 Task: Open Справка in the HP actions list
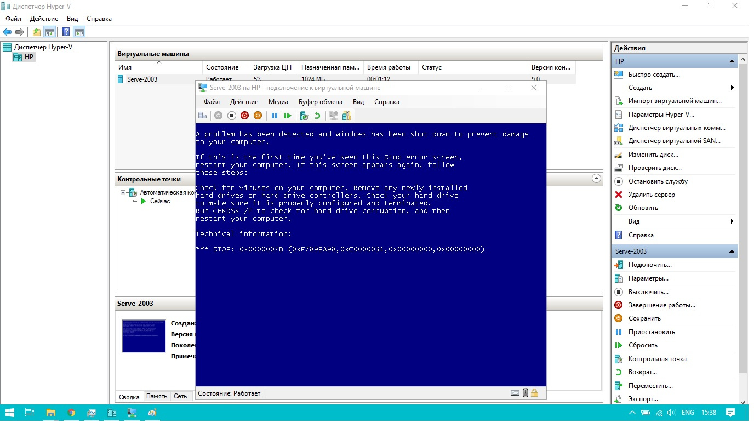[x=641, y=235]
